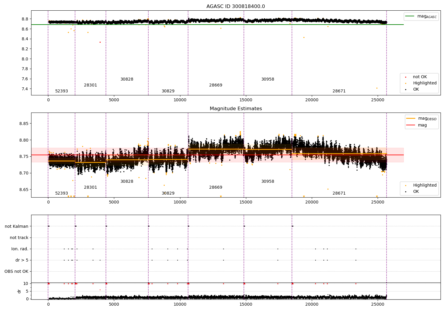Click the 8.4 tick on the top panel
Image resolution: width=445 pixels, height=311 pixels.
tap(25, 39)
